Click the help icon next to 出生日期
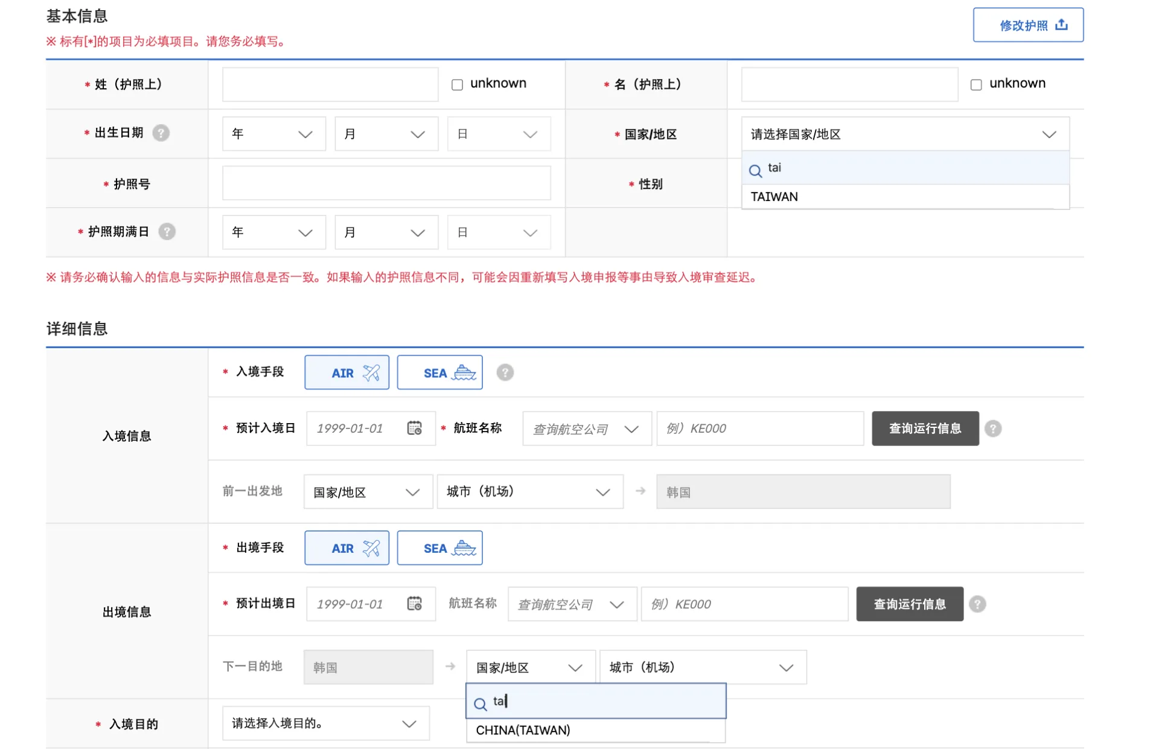This screenshot has width=1159, height=749. tap(161, 133)
